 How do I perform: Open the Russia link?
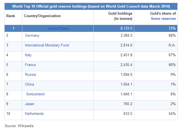coord(30,74)
